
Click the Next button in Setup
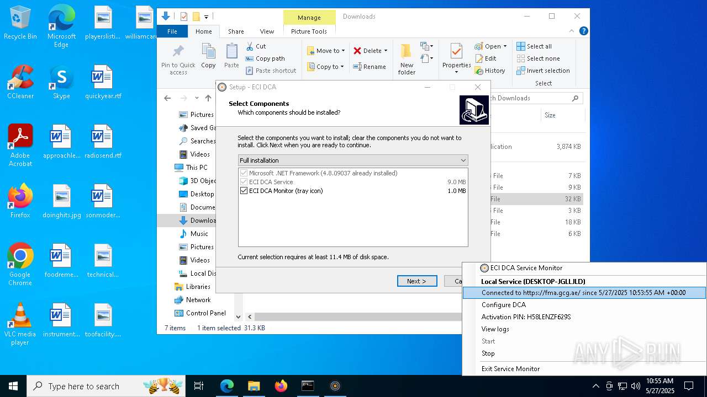(417, 281)
